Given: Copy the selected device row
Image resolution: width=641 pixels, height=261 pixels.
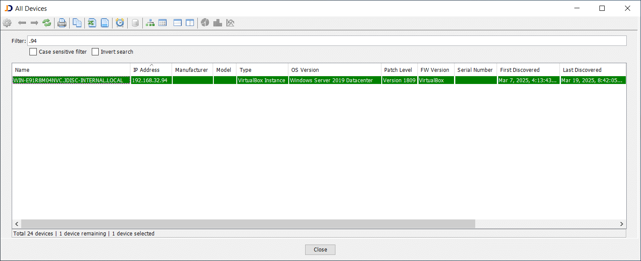Looking at the screenshot, I should click(77, 23).
